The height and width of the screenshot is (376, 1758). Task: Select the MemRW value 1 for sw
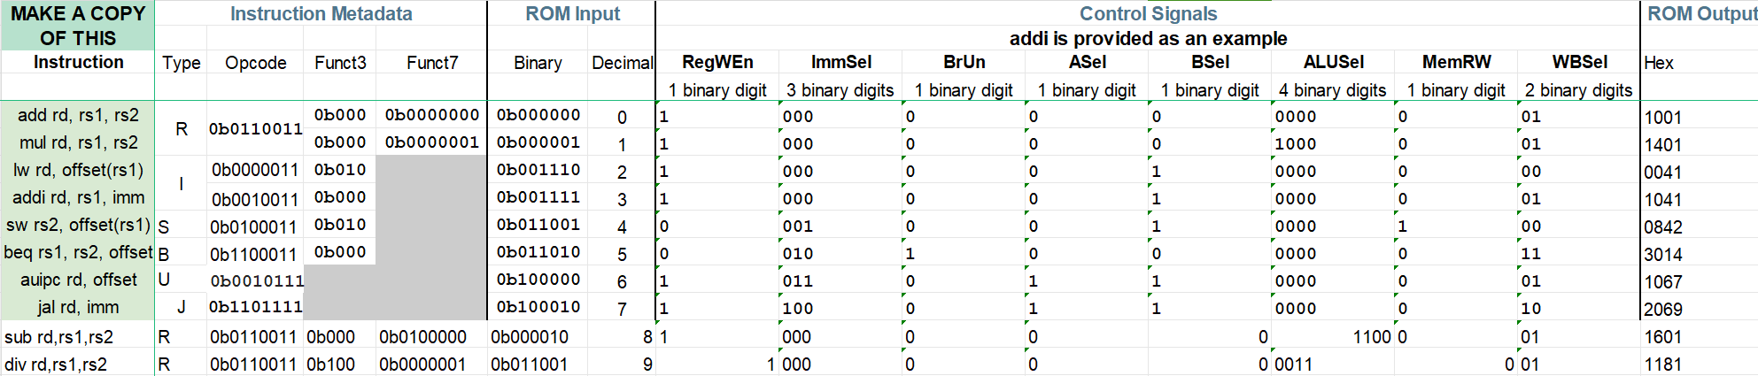coord(1456,226)
